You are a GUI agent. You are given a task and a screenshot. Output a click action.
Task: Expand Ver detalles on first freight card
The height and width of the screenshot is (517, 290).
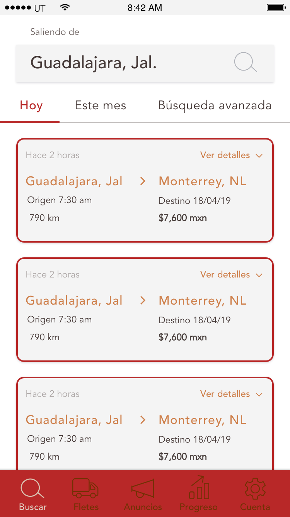pyautogui.click(x=231, y=155)
